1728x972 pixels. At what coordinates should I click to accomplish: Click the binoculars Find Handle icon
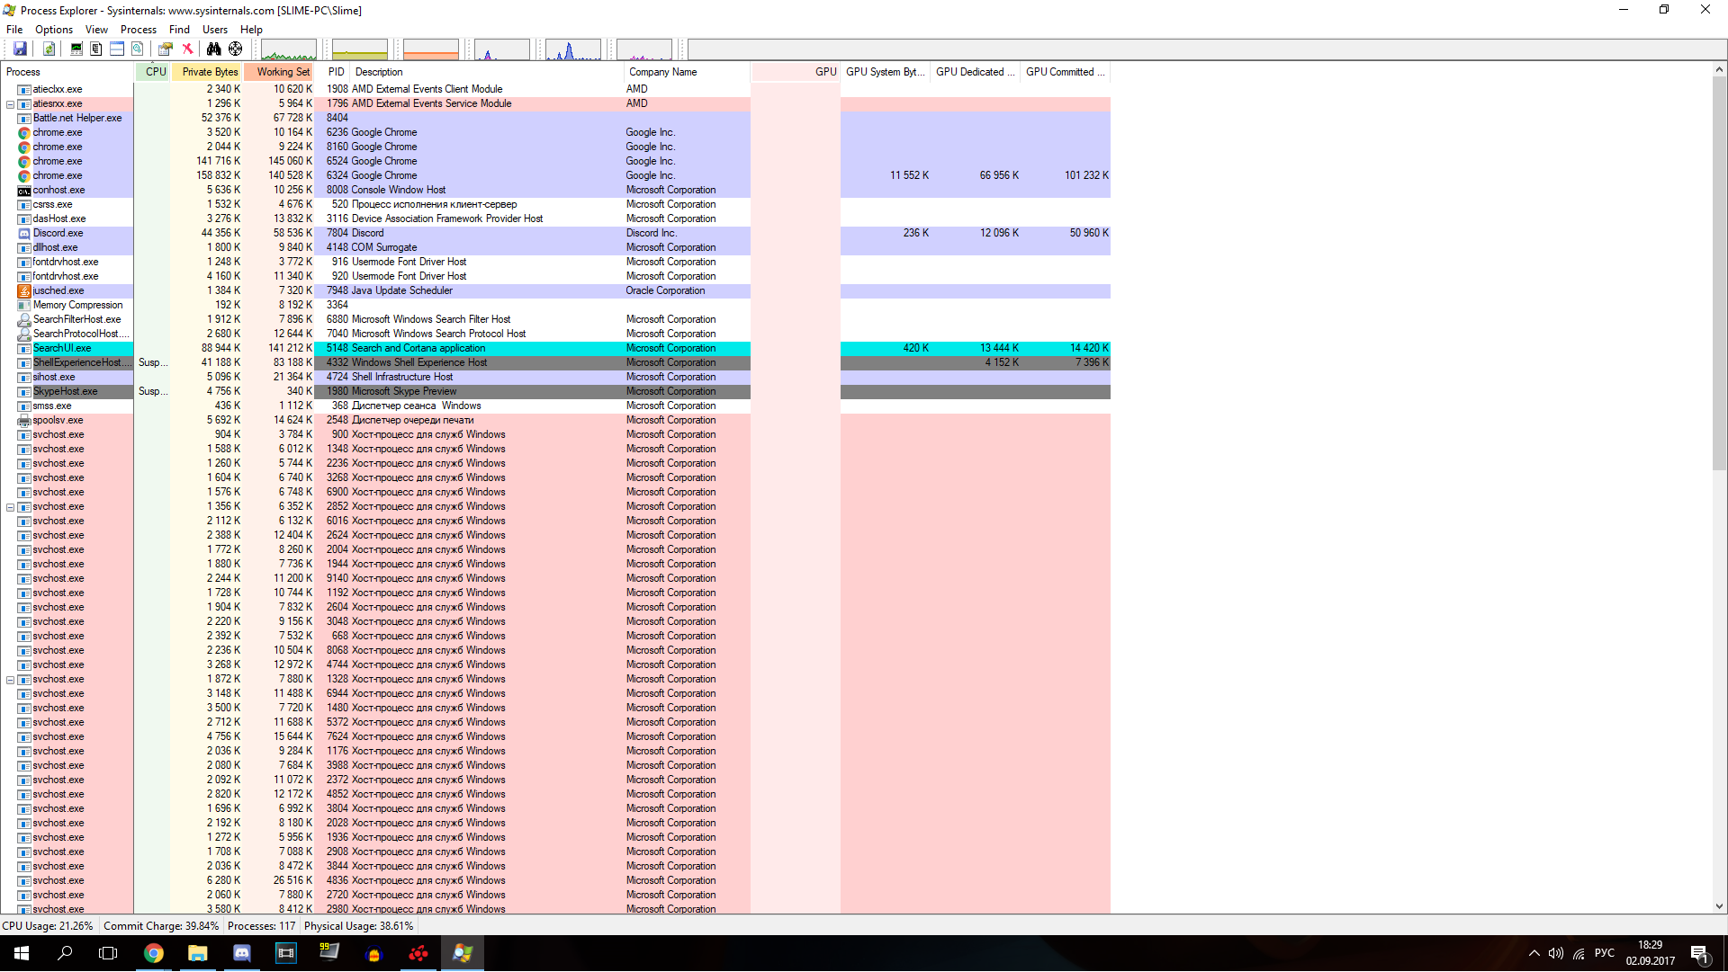pos(214,49)
